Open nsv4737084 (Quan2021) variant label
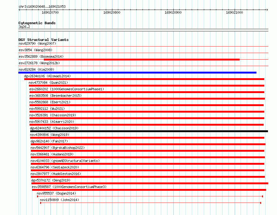This screenshot has height=215, width=277. pos(48,83)
